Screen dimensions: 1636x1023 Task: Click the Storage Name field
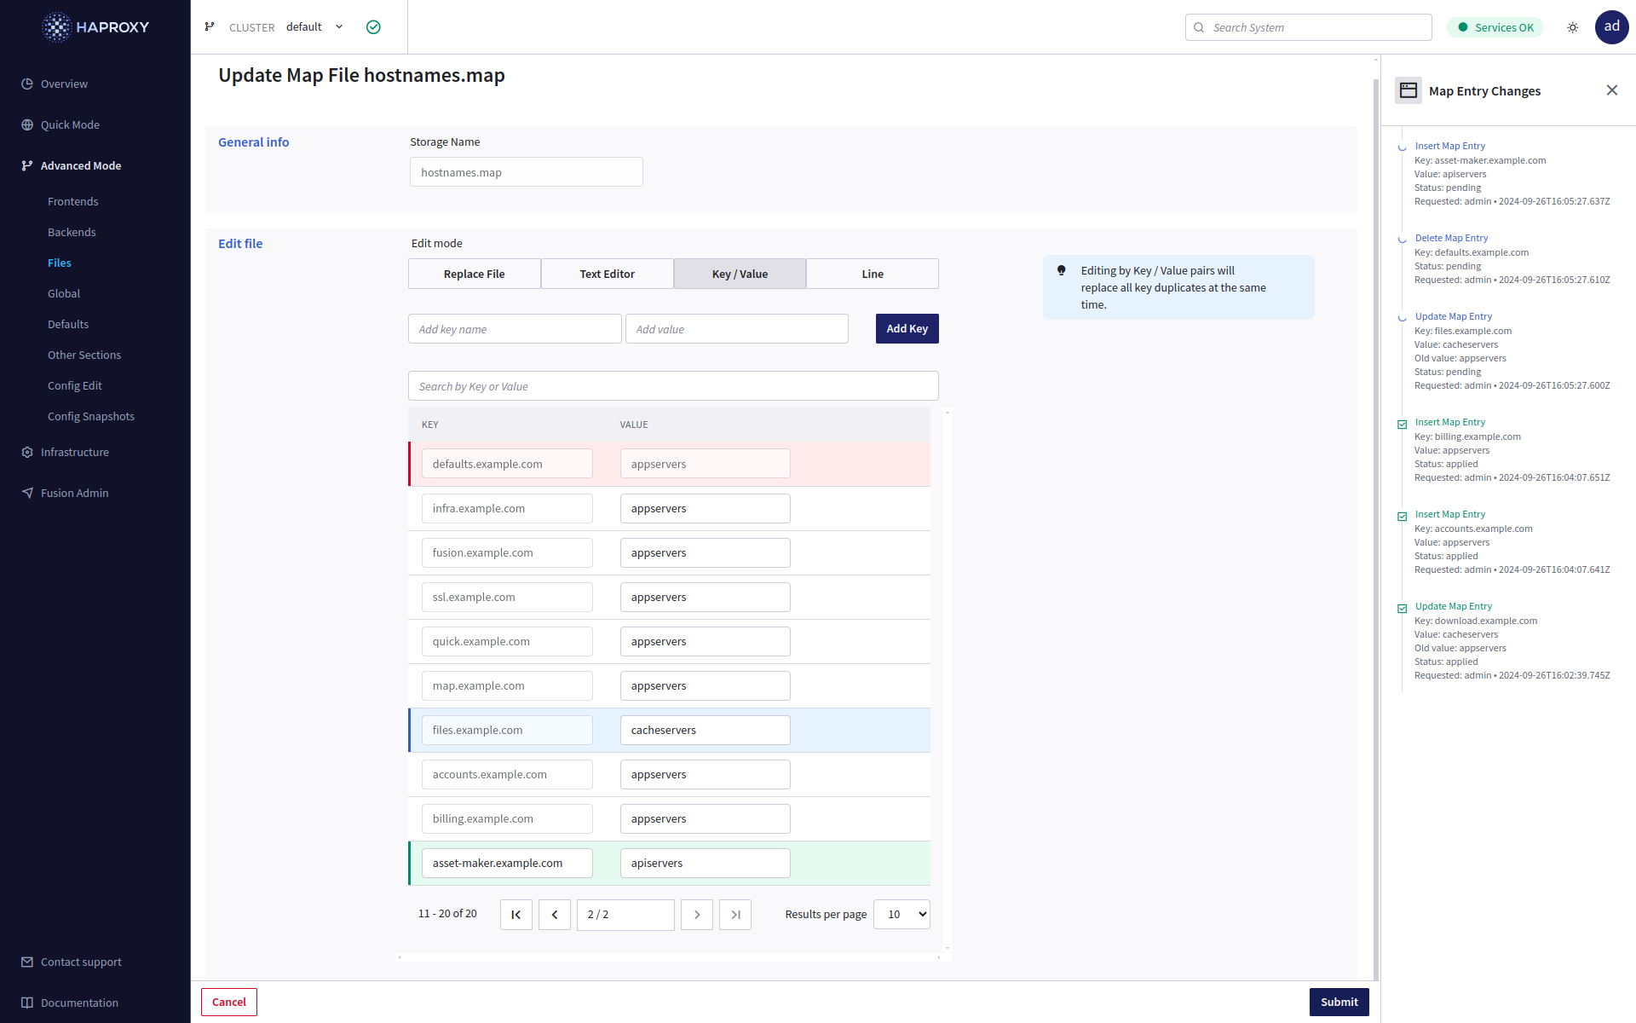click(527, 172)
